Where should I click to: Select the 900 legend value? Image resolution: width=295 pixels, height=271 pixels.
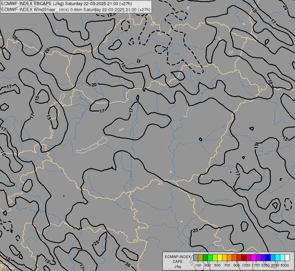(237, 265)
